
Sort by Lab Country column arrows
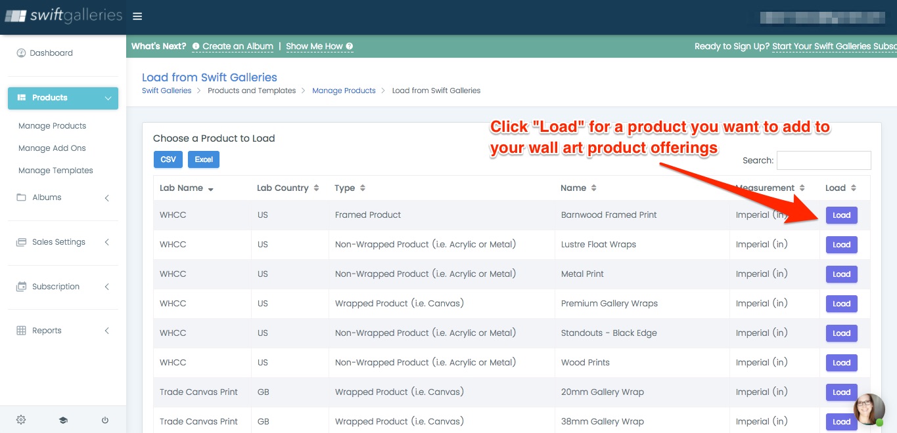coord(316,188)
